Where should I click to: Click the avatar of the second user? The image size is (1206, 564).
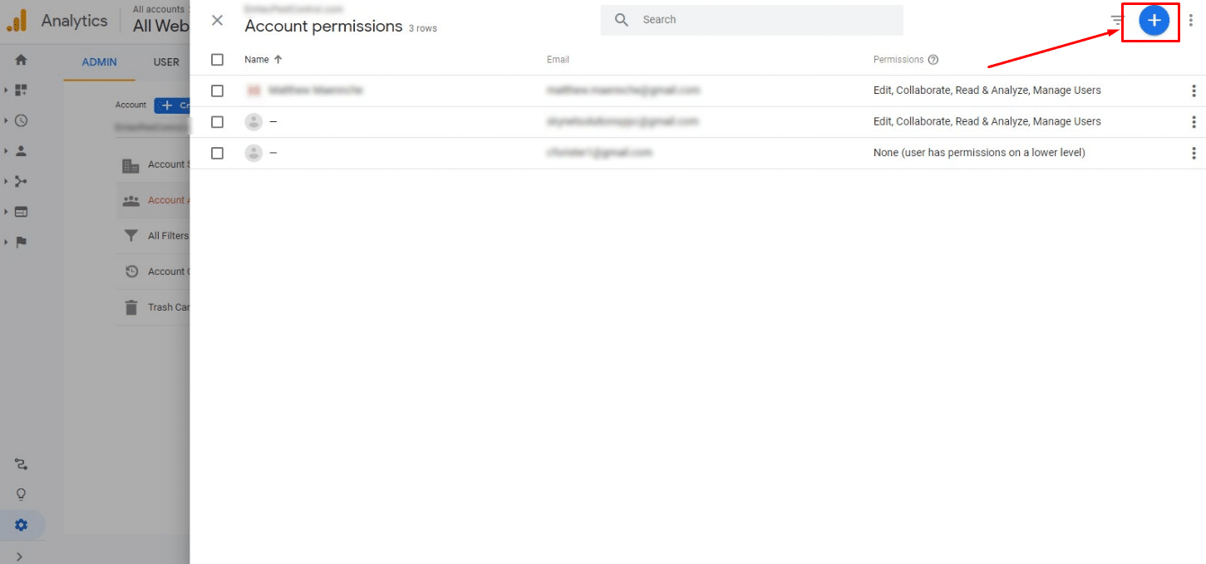point(254,122)
